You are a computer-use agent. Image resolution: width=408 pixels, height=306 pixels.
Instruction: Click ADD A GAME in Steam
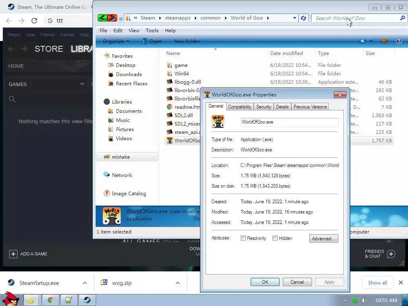click(28, 254)
